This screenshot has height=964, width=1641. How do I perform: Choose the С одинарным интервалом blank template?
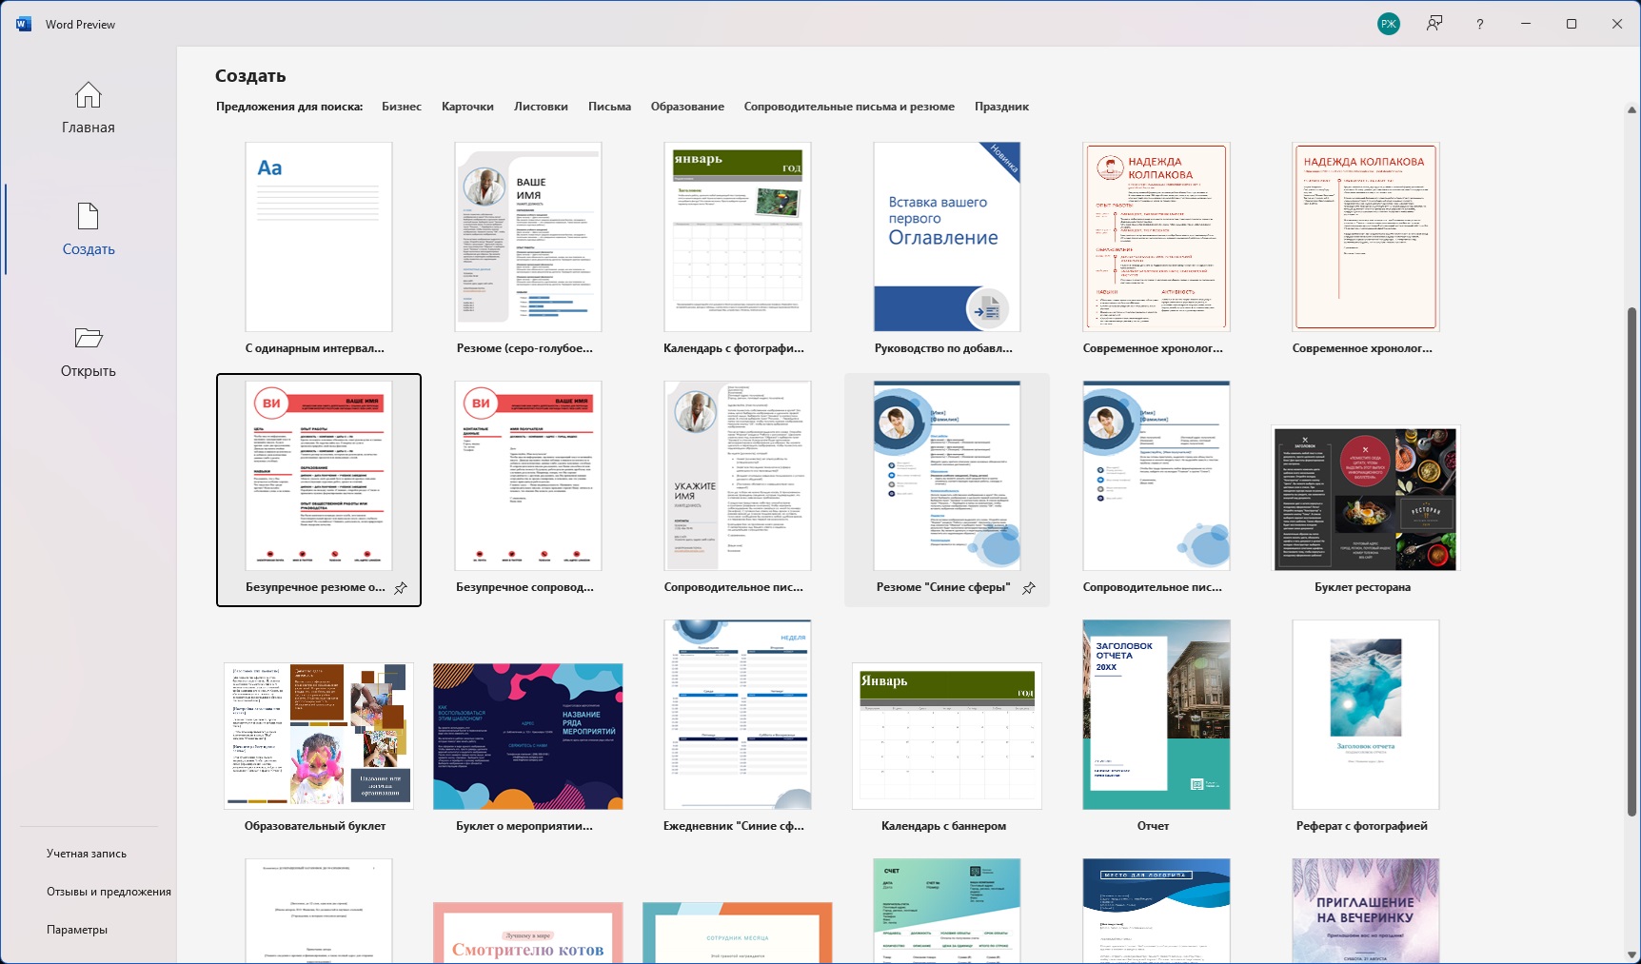point(318,237)
